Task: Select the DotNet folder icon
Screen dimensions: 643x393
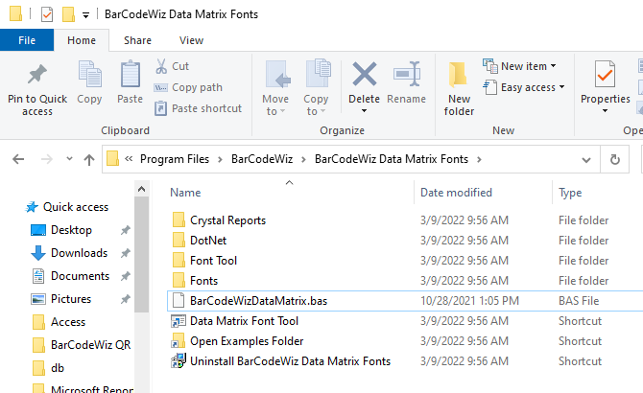Action: (x=179, y=241)
